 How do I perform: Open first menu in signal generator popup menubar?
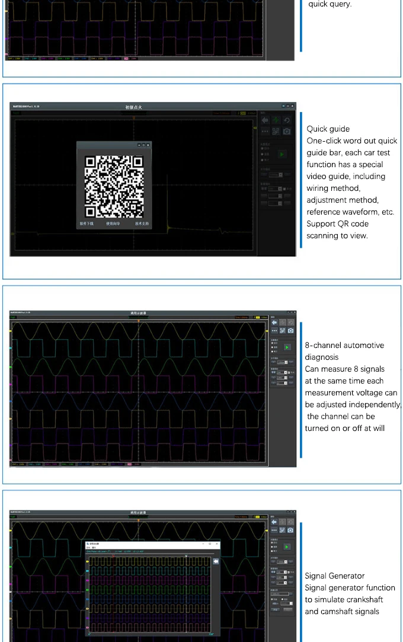tap(88, 547)
